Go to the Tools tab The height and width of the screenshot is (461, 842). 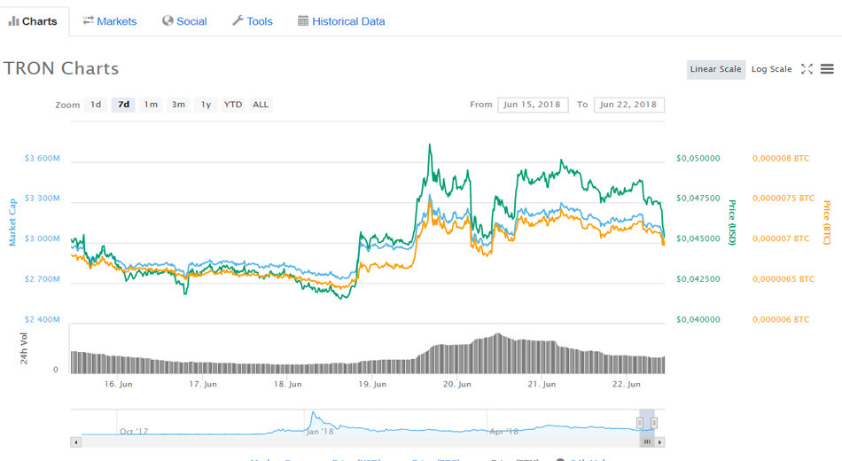pos(253,21)
